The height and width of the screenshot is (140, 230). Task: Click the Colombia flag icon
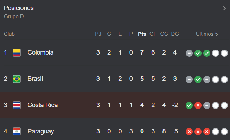coord(17,53)
